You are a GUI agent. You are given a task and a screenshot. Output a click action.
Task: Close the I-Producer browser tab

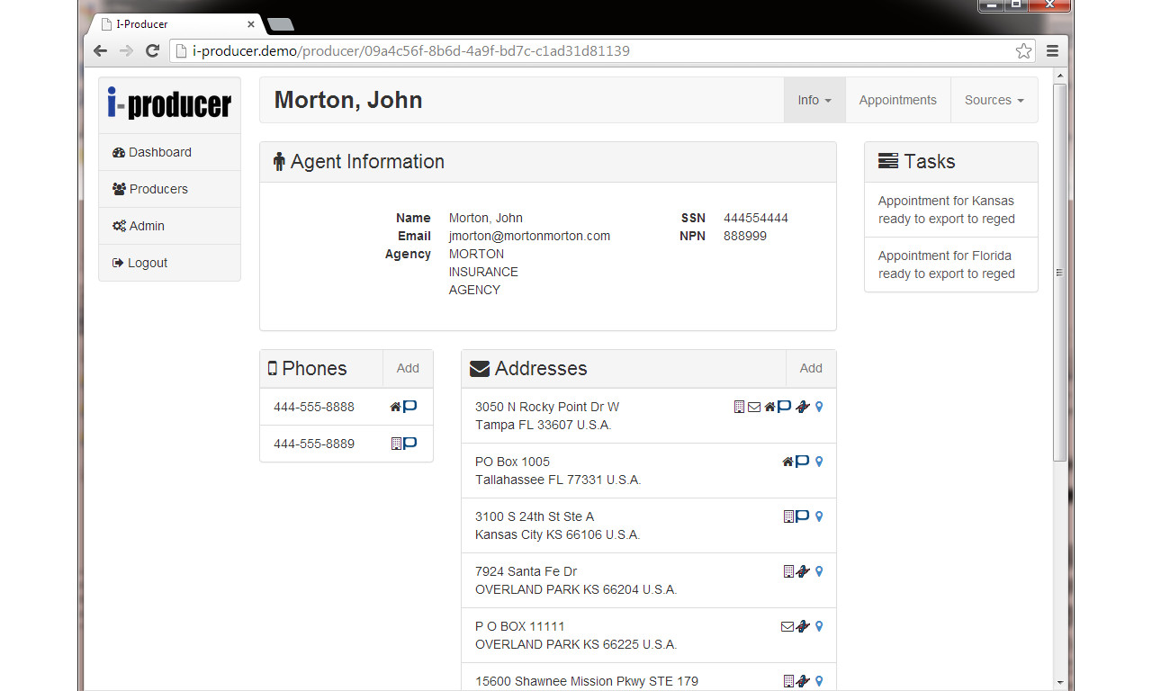(251, 24)
